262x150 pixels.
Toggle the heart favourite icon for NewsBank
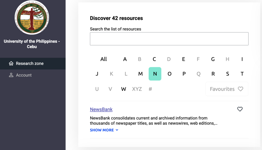coord(240,109)
